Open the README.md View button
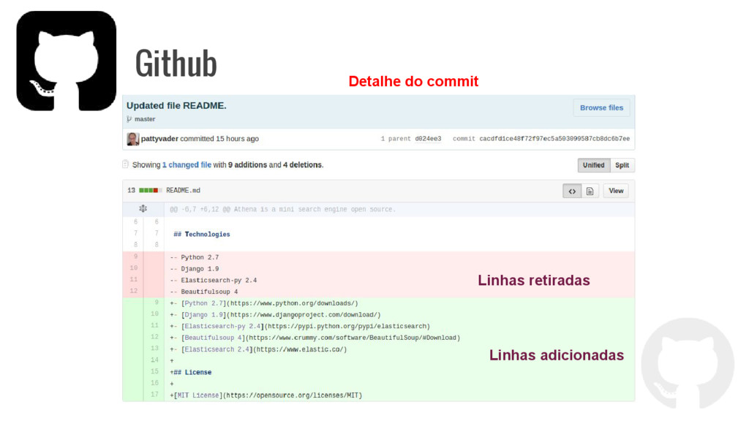749x421 pixels. 616,191
